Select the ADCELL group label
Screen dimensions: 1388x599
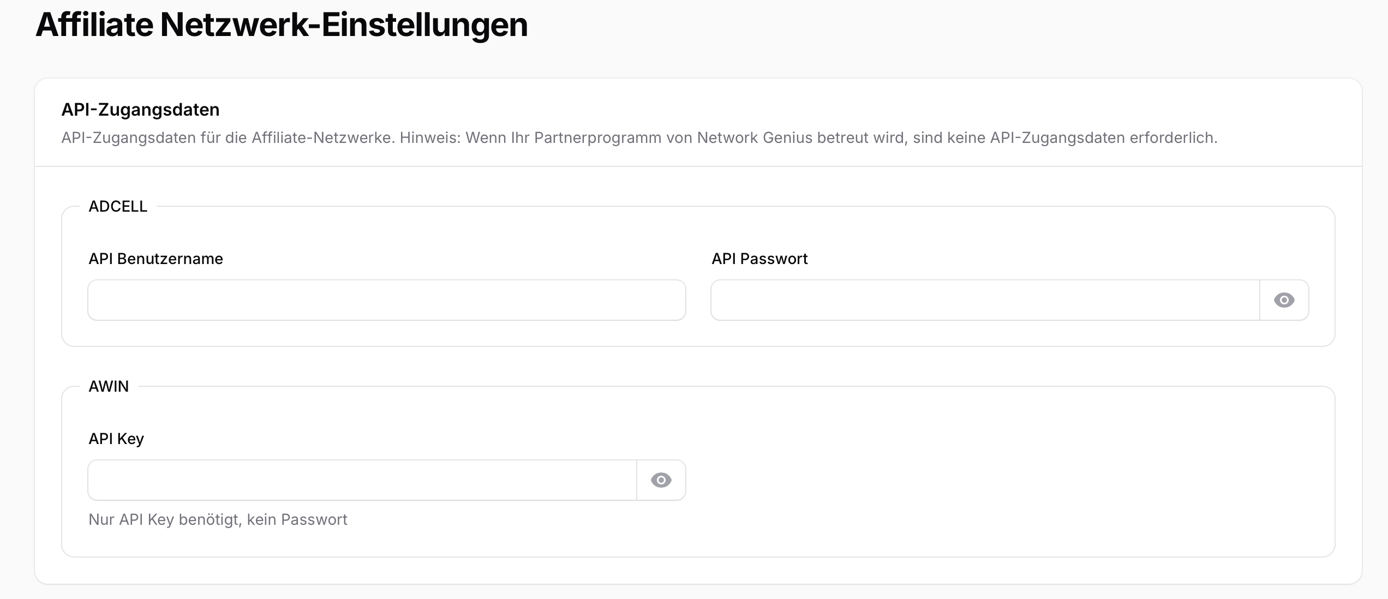[x=117, y=206]
